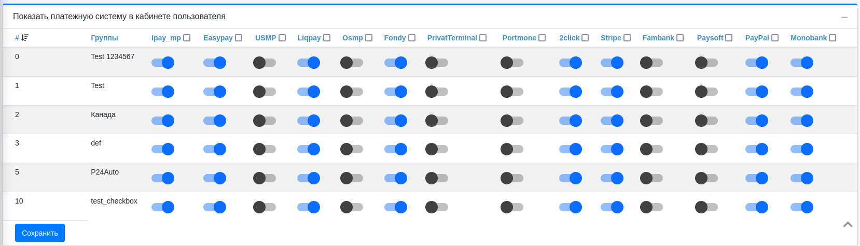Image resolution: width=860 pixels, height=246 pixels.
Task: Click the 2click column header label
Action: (x=569, y=38)
